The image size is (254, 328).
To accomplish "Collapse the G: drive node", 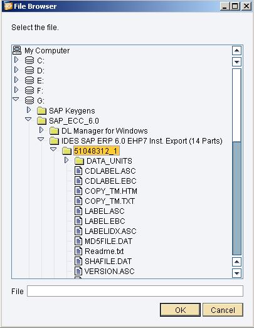I will point(16,99).
